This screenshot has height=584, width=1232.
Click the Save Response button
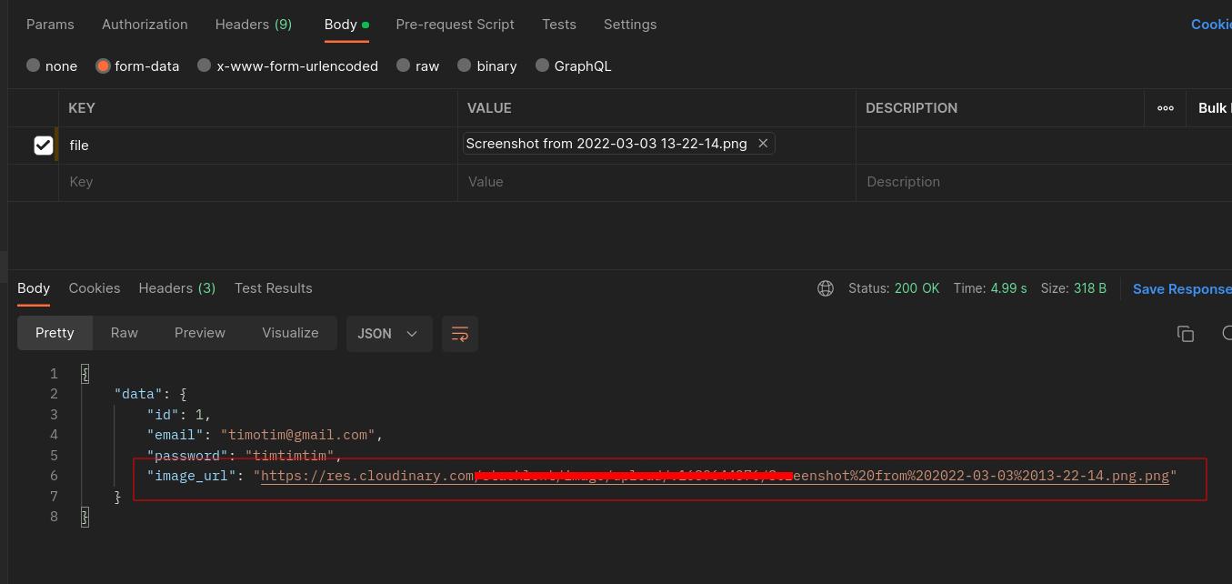(x=1181, y=289)
